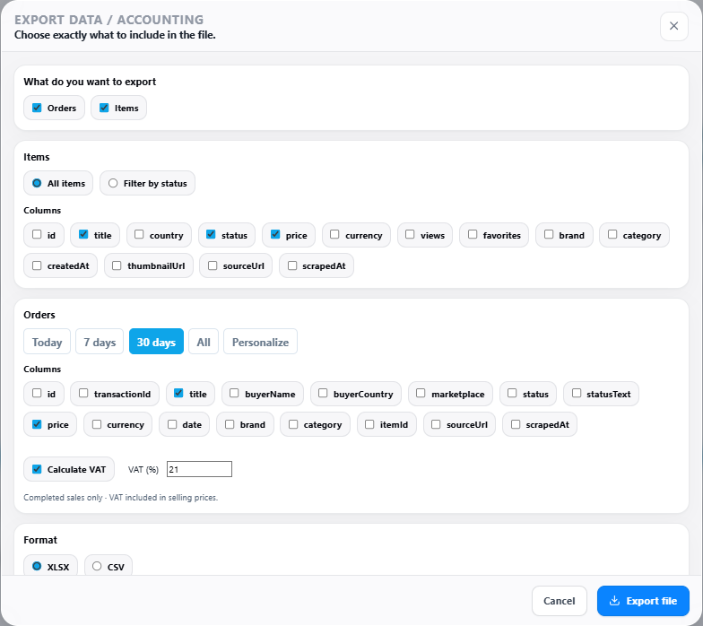Enable the Items brand column
Screen dimensions: 703x626
tap(549, 235)
